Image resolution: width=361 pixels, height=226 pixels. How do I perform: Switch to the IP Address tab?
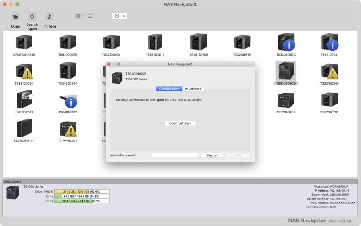pyautogui.click(x=193, y=89)
